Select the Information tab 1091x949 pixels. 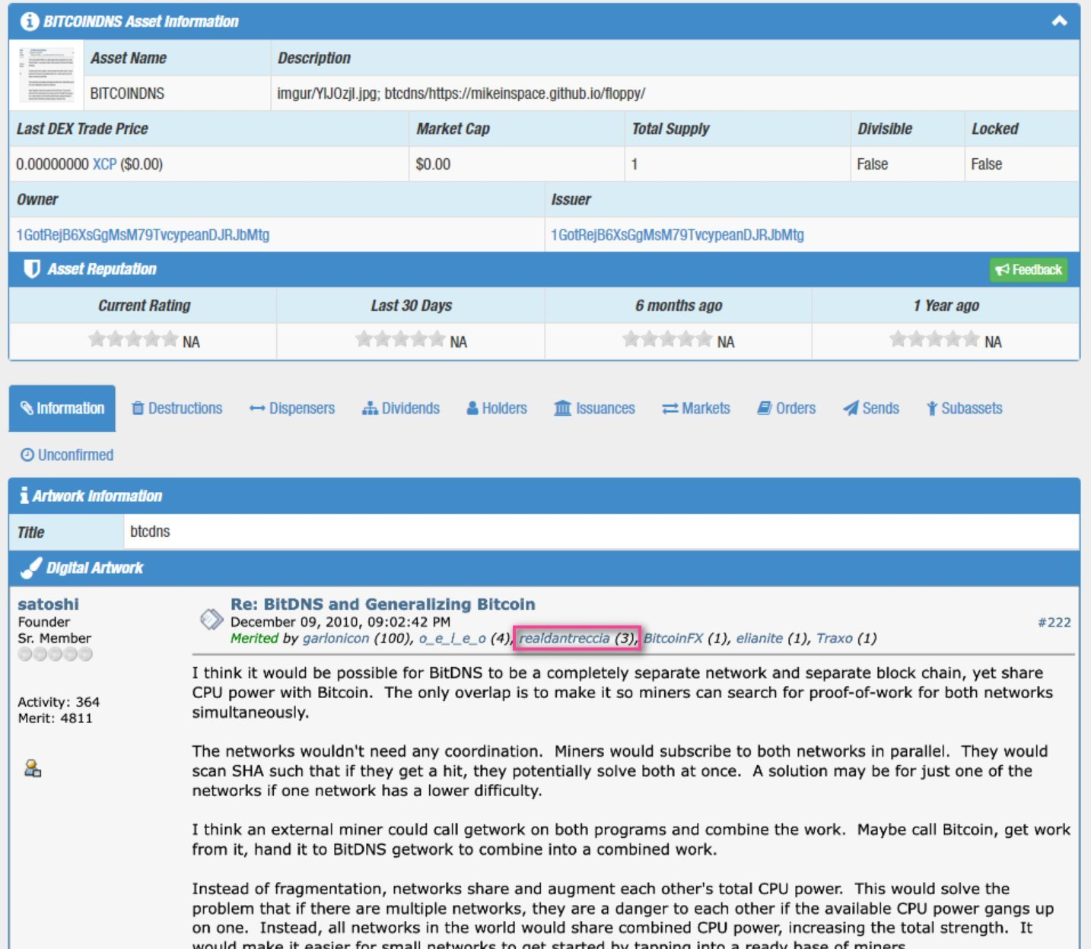point(62,408)
